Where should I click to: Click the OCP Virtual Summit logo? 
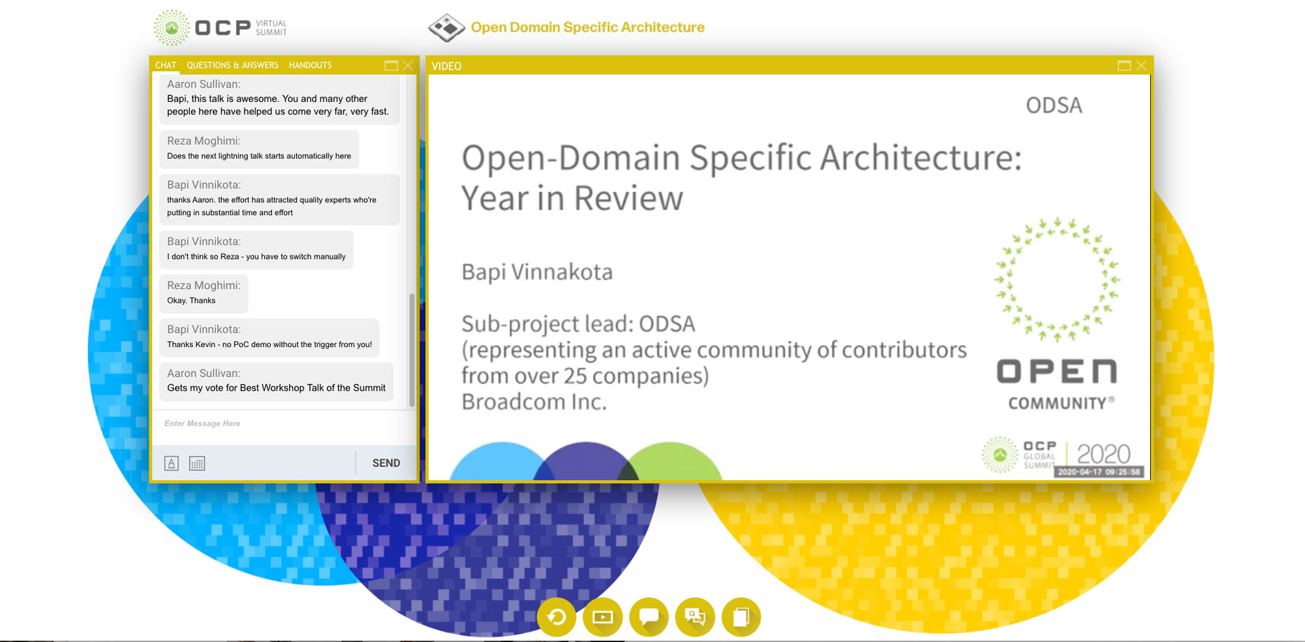point(220,27)
